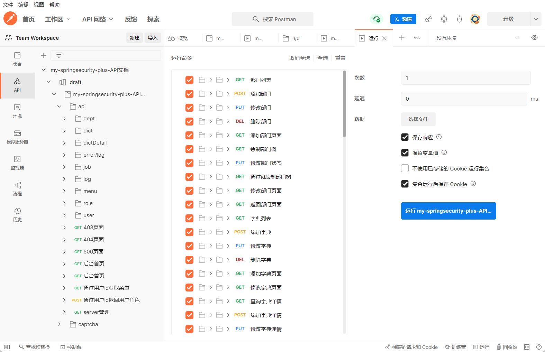545x352 pixels.
Task: Expand the dict folder
Action: coord(64,131)
